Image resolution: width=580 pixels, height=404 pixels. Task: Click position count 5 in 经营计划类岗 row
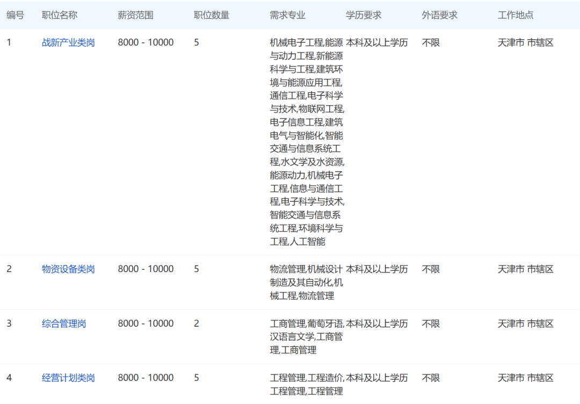click(197, 378)
